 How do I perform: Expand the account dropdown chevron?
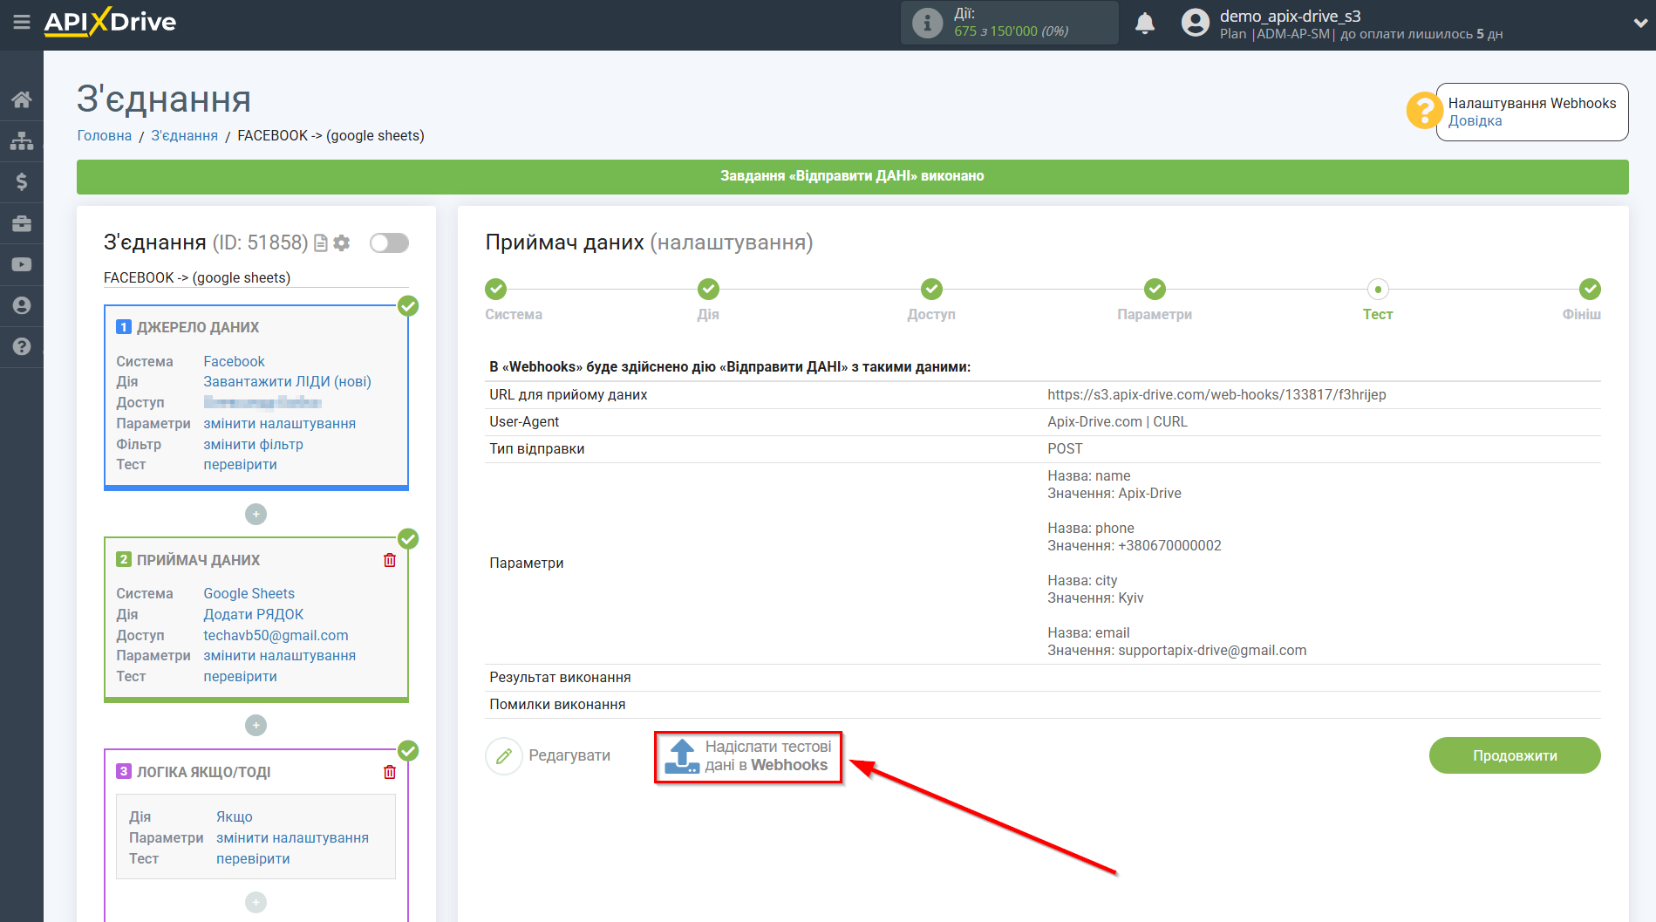(1640, 24)
